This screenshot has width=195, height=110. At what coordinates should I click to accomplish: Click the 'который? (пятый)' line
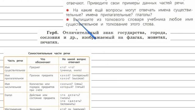click(x=73, y=87)
